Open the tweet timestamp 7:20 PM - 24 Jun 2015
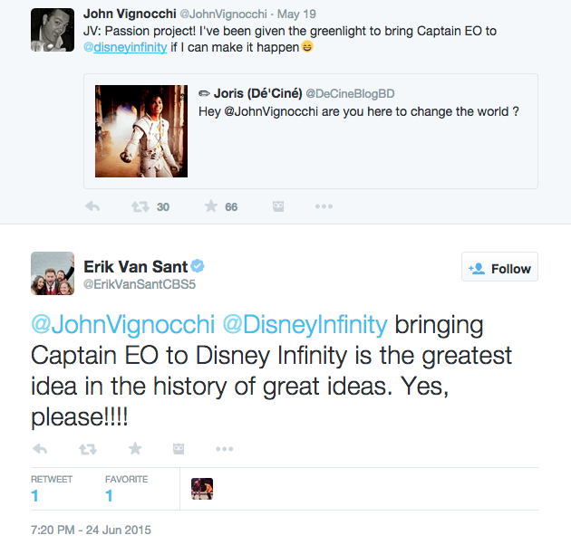The image size is (571, 554). pos(91,530)
